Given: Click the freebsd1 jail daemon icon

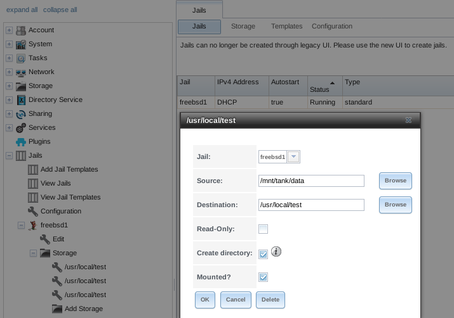Looking at the screenshot, I should [33, 226].
